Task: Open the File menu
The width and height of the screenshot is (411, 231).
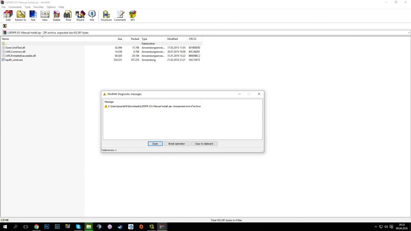Action: point(3,7)
